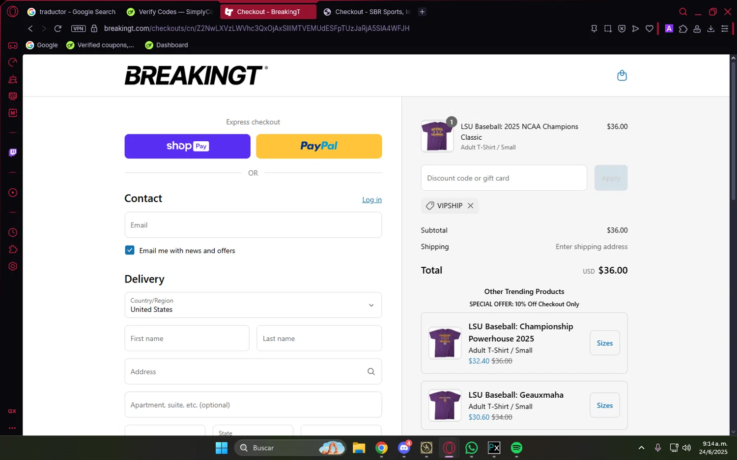Open the Google bookmark

click(x=42, y=45)
